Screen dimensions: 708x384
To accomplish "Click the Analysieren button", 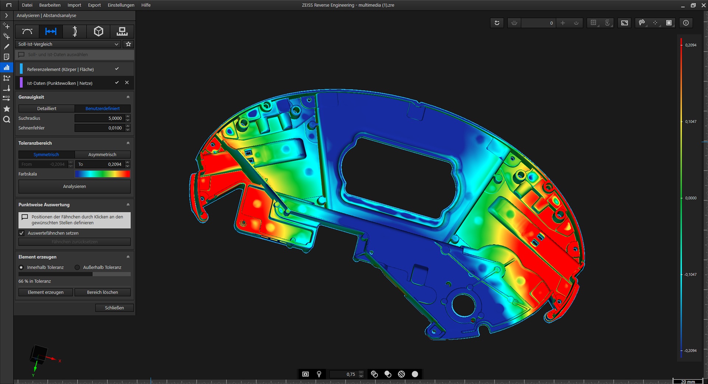I will tap(74, 186).
